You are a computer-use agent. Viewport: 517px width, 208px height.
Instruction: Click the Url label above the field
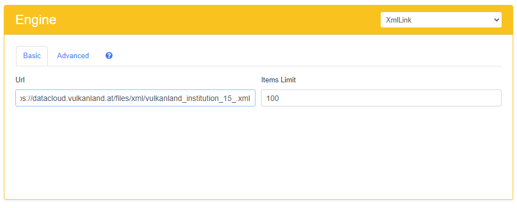(x=20, y=80)
